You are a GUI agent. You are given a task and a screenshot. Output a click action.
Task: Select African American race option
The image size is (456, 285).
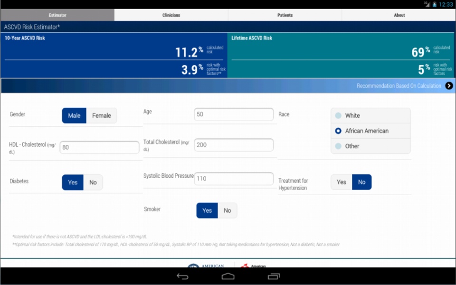pyautogui.click(x=370, y=131)
